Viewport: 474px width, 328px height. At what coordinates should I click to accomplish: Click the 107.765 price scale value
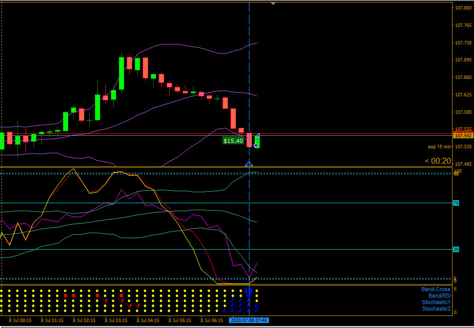click(464, 25)
